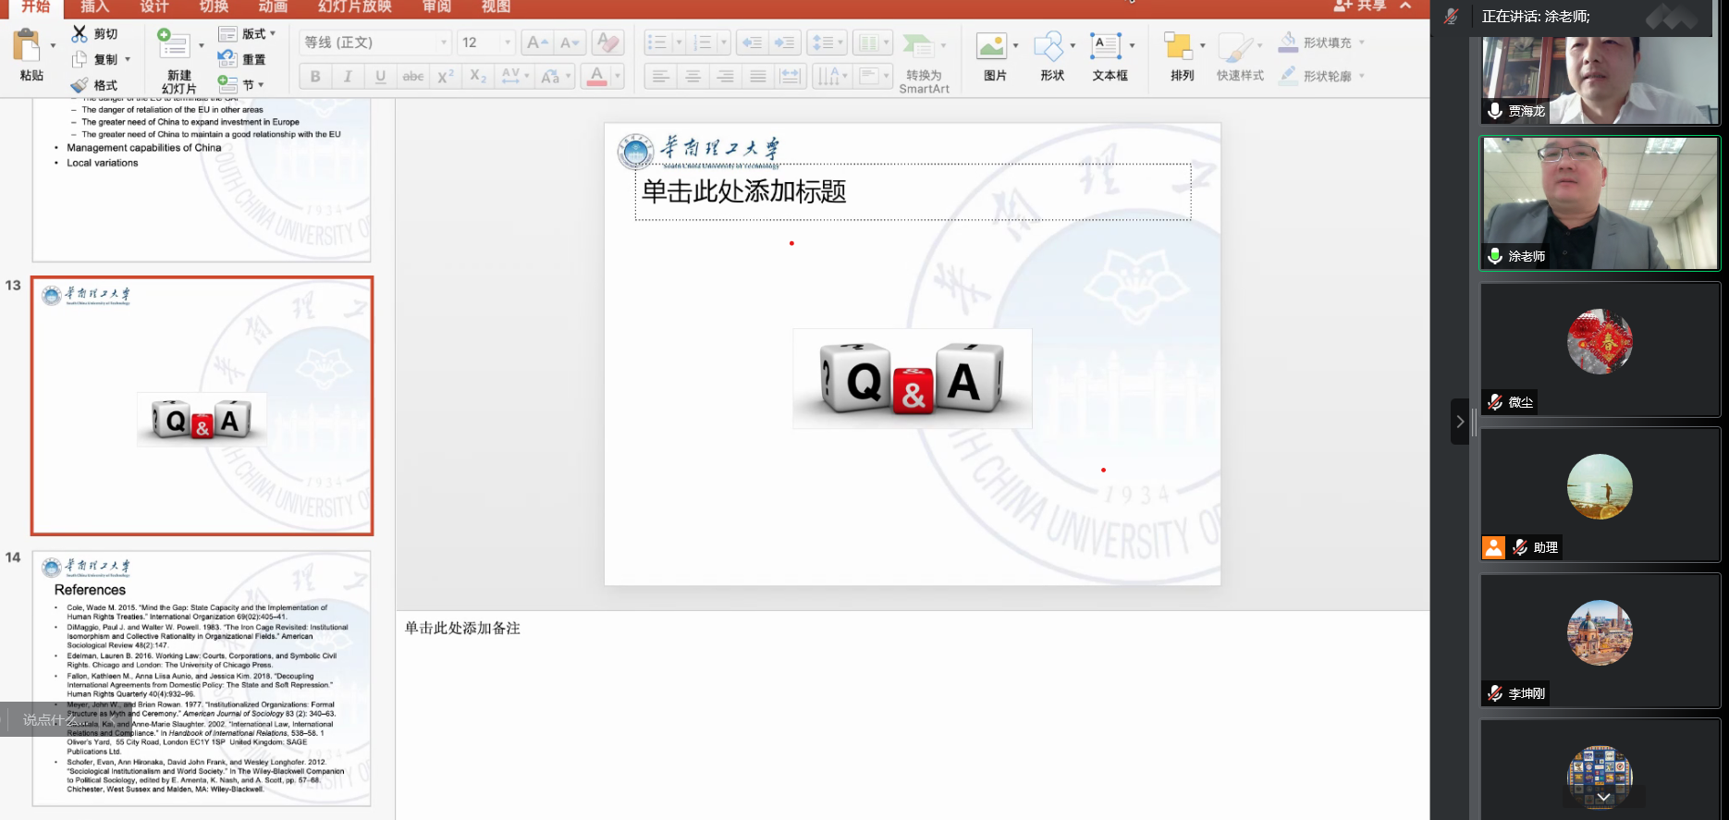Viewport: 1729px width, 820px height.
Task: Click the Share (共享) button
Action: (x=1360, y=6)
